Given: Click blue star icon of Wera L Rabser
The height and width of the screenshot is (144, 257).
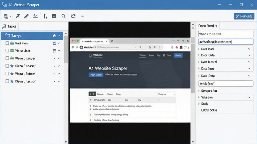Looking at the screenshot, I should tap(12, 74).
